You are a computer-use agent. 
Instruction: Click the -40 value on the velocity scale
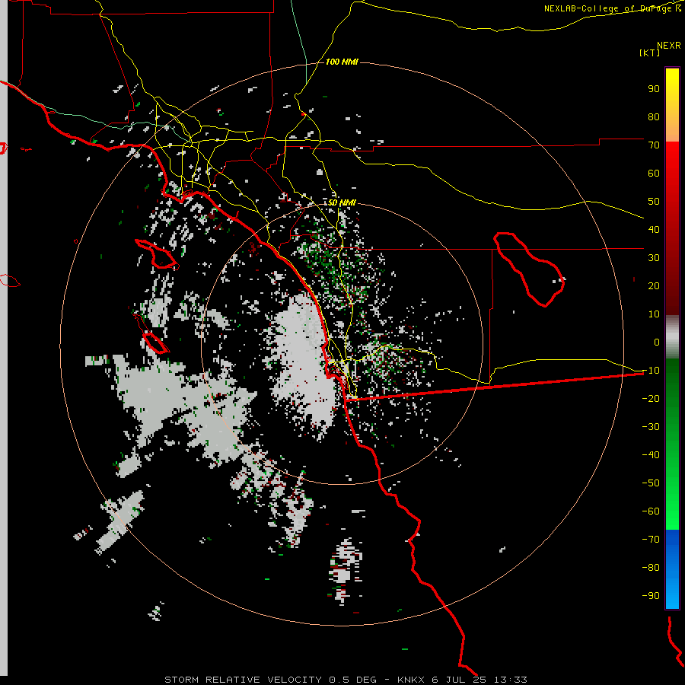pos(651,455)
